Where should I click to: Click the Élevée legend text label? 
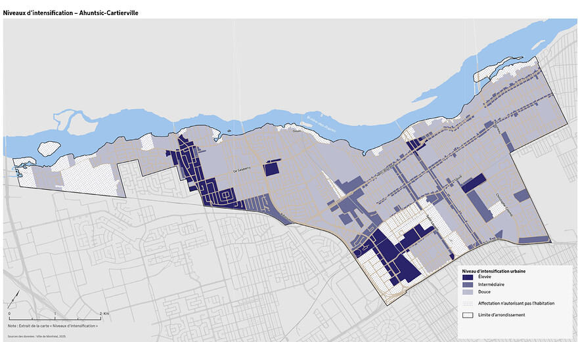(486, 278)
